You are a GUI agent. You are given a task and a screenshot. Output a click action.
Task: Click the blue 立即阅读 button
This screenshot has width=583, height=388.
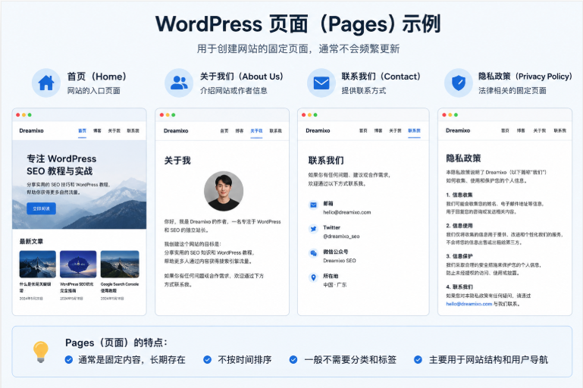41,208
